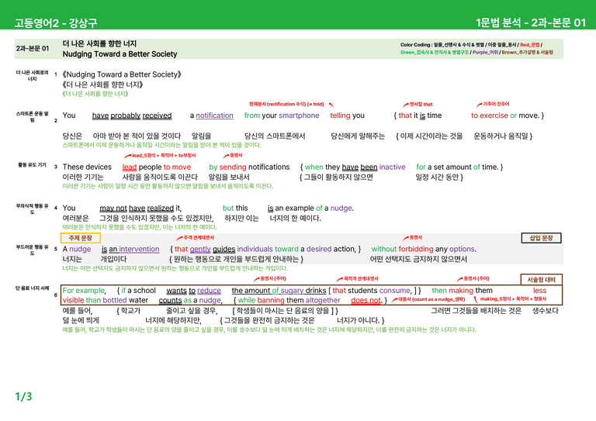Click the 2과-본문 01 section label
Screen dimensions: 596x421
coord(33,49)
